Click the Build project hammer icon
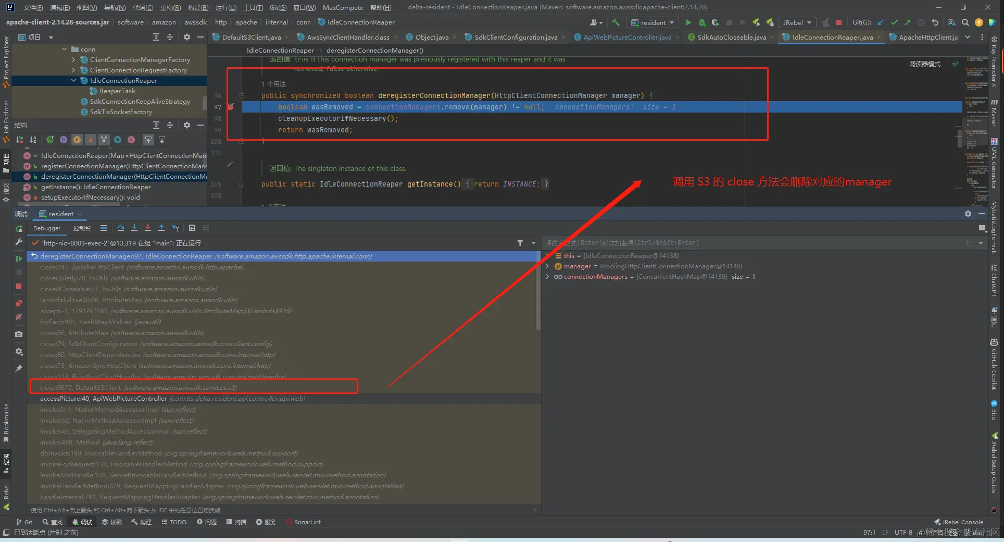 [x=616, y=22]
